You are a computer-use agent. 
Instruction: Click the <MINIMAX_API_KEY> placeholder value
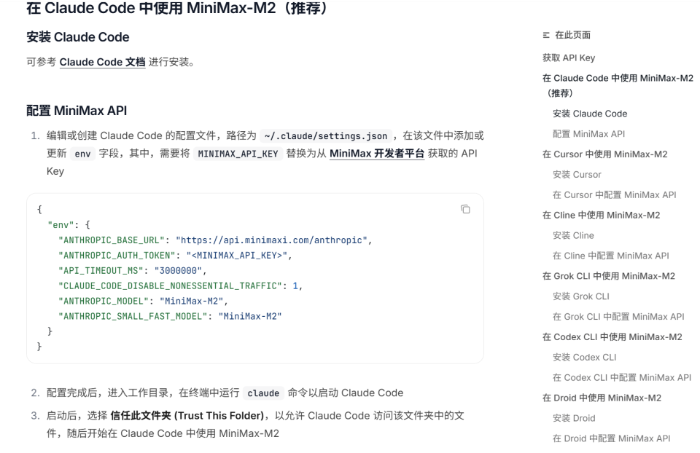(x=237, y=255)
